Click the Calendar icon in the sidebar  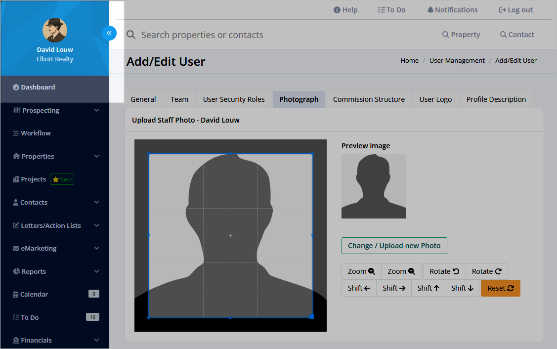tap(16, 294)
